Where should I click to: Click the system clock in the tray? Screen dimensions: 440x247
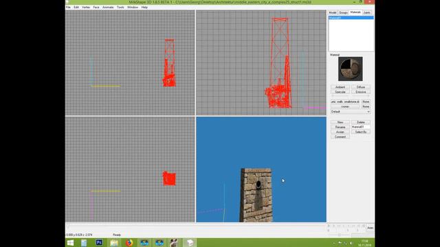coord(364,243)
